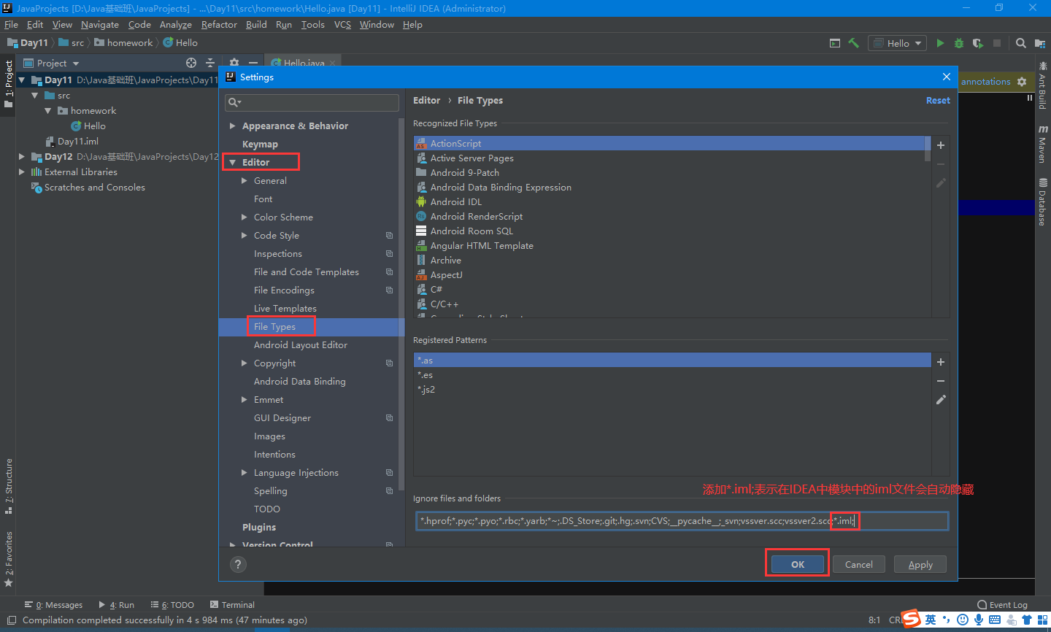Open the 0: Messages tab
The width and height of the screenshot is (1051, 632).
pos(53,605)
